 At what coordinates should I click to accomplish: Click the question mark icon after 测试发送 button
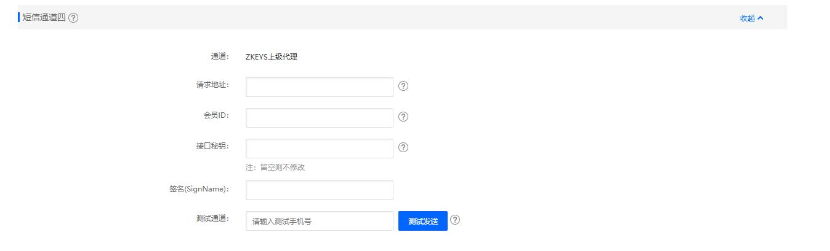click(455, 220)
